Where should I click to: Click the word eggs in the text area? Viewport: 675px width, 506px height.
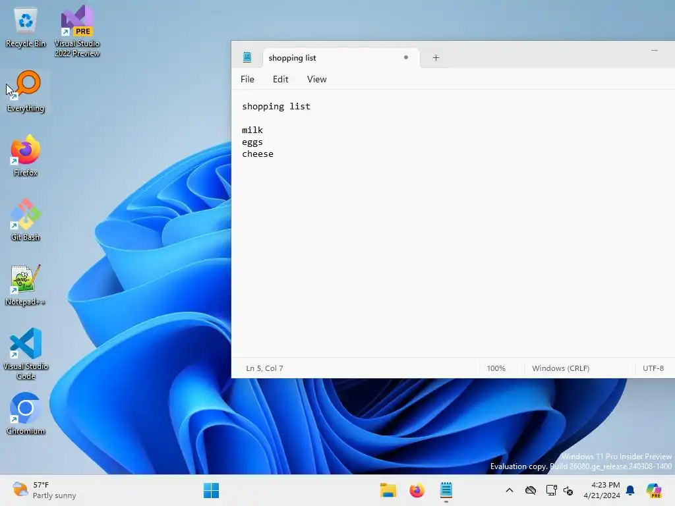click(252, 142)
